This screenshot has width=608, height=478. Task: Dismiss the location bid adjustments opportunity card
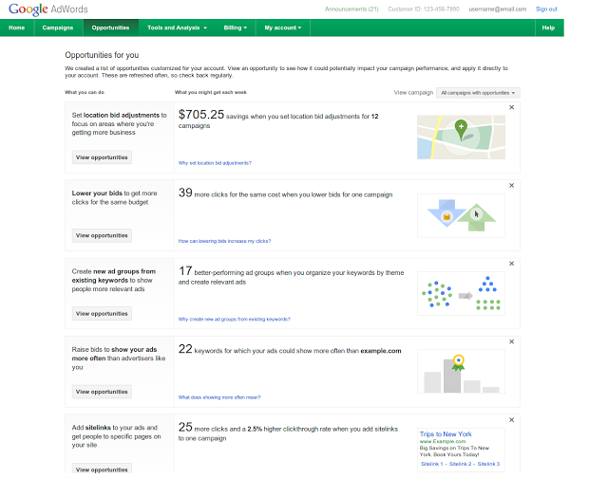[x=511, y=107]
